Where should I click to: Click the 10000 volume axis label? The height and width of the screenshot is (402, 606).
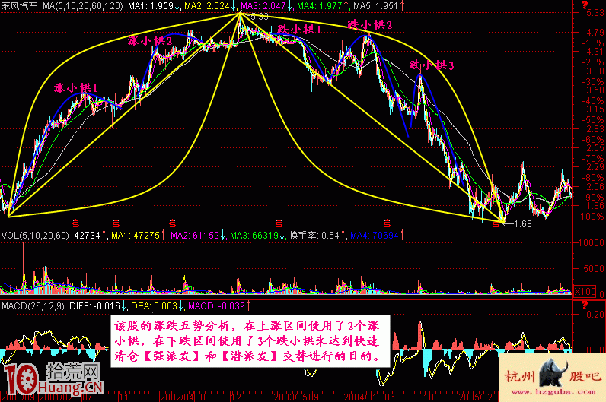tap(592, 242)
